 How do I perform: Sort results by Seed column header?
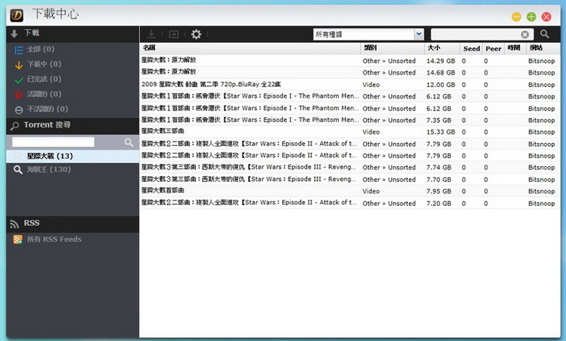tap(471, 48)
